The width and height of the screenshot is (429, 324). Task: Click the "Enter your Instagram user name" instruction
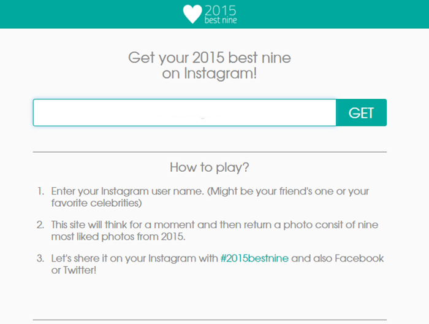(127, 191)
